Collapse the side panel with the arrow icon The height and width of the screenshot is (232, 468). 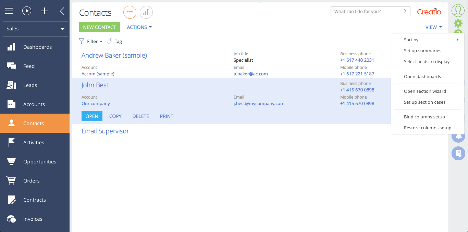[x=62, y=11]
